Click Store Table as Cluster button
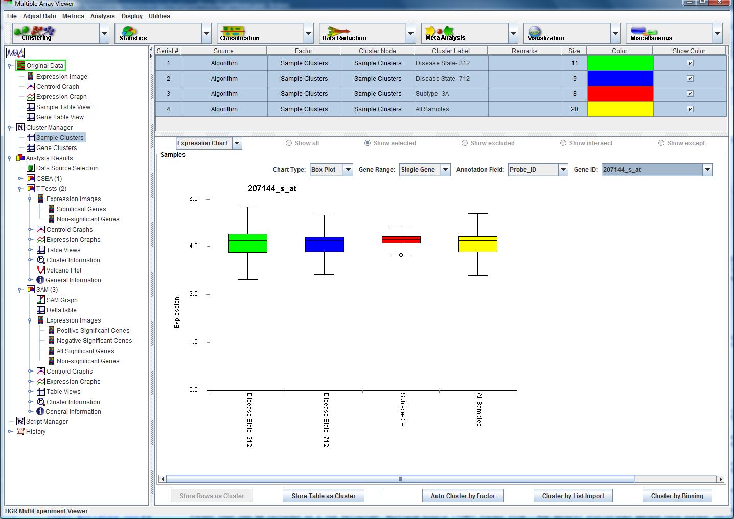This screenshot has width=734, height=519. [x=323, y=496]
